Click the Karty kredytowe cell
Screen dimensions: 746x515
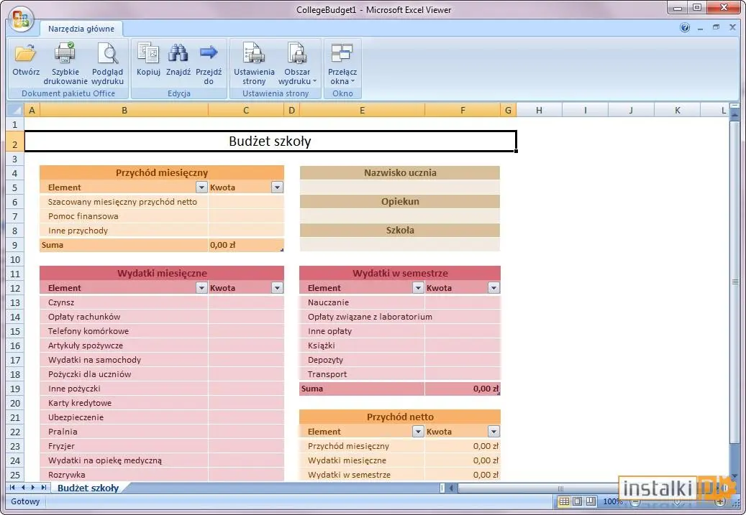(x=124, y=403)
